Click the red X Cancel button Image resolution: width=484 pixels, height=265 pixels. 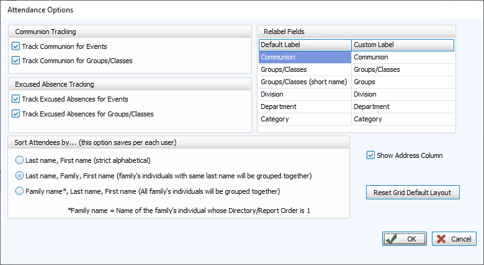tap(454, 239)
